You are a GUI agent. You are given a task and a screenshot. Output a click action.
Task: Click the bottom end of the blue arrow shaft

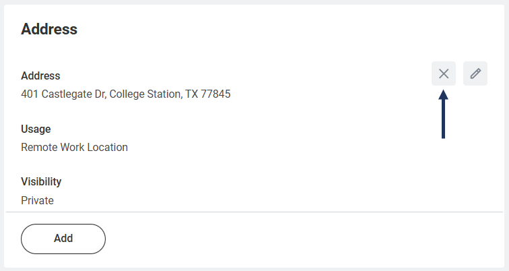click(443, 136)
